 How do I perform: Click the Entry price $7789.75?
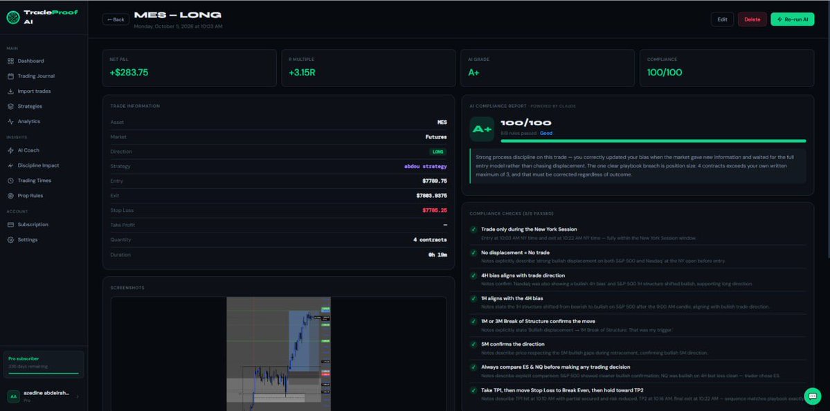(434, 181)
